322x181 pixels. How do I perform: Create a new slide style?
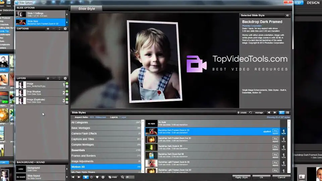[242, 113]
